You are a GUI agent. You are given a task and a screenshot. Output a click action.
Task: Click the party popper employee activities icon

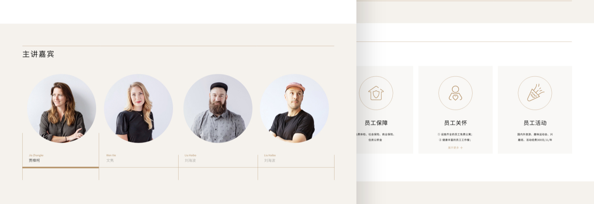pos(535,93)
